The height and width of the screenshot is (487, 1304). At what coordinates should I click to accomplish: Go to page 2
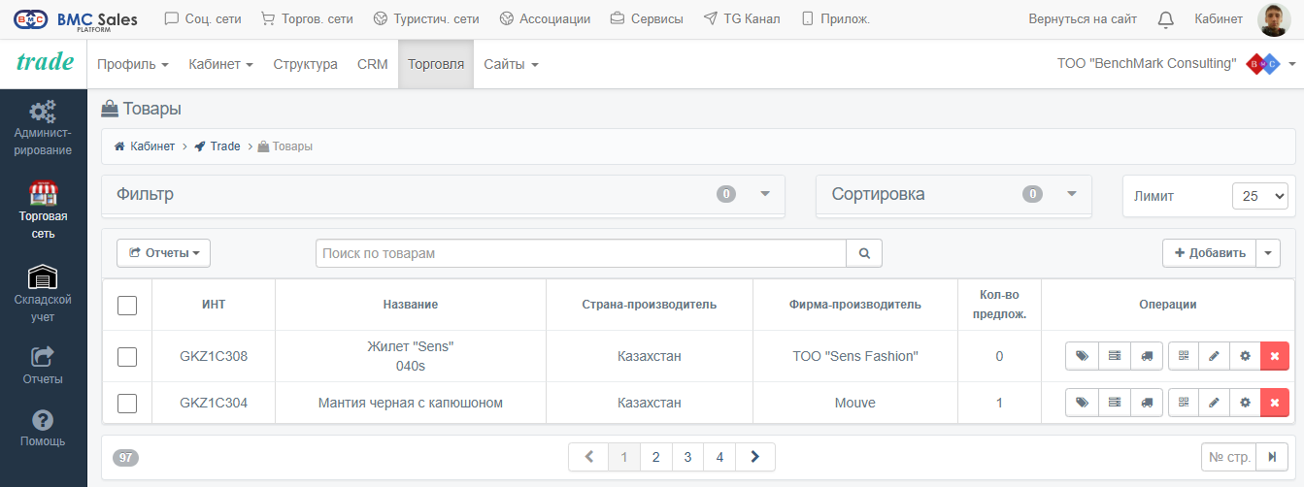pos(656,457)
